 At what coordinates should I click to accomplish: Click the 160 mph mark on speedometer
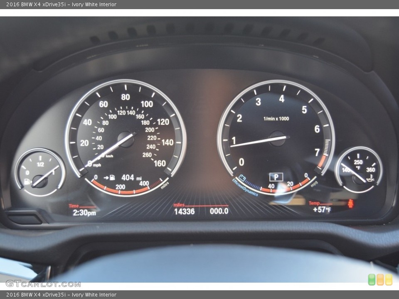160,163
